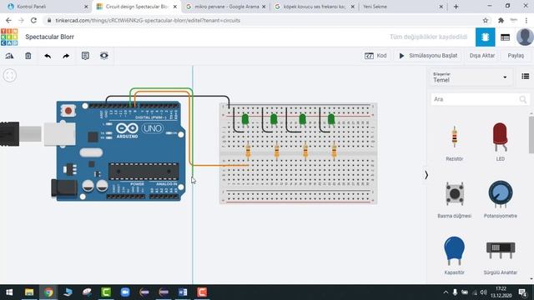Open the Bileşenler Temel dropdown
The image size is (534, 300).
(x=470, y=77)
